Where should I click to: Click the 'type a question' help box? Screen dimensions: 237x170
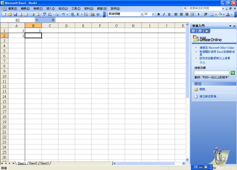[203, 8]
